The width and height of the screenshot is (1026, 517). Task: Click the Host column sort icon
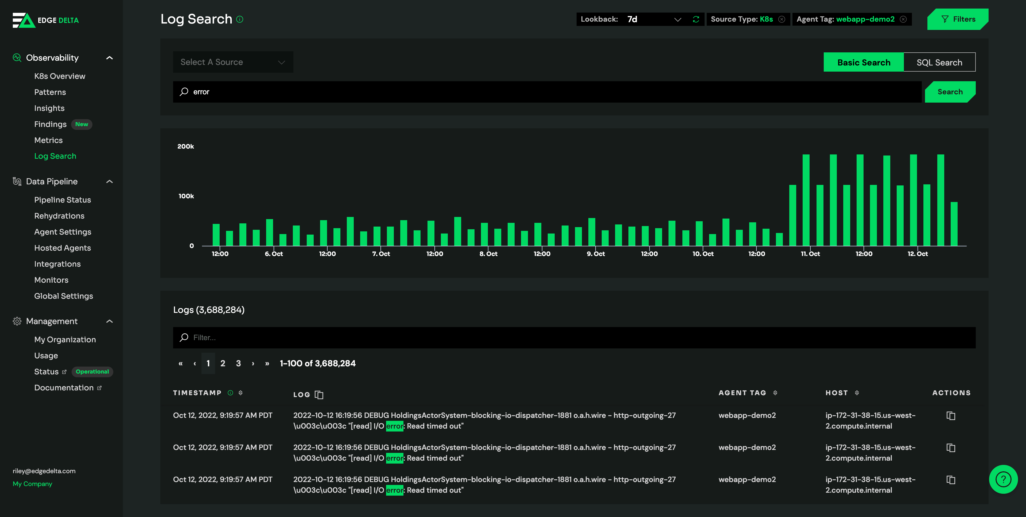[857, 393]
